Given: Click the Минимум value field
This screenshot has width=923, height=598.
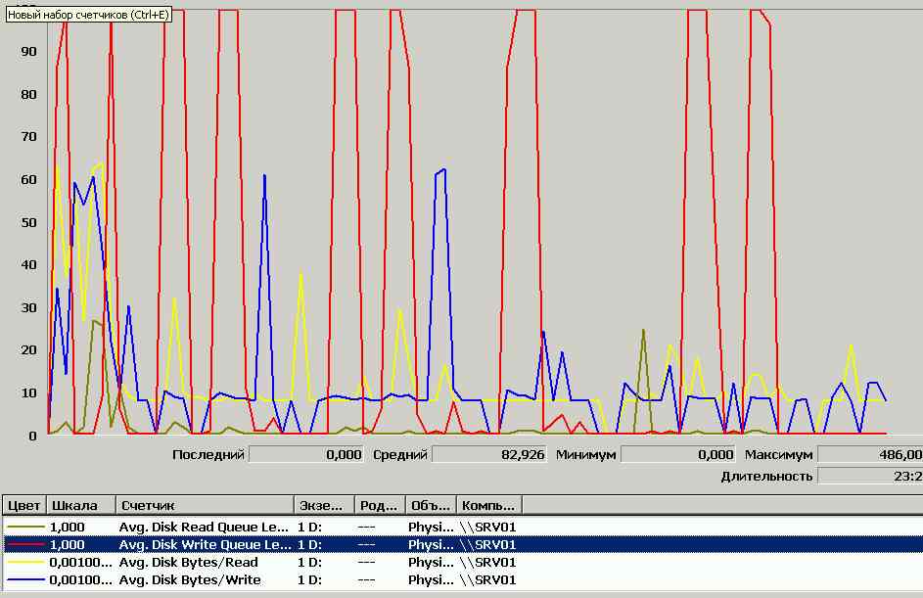Looking at the screenshot, I should 677,454.
